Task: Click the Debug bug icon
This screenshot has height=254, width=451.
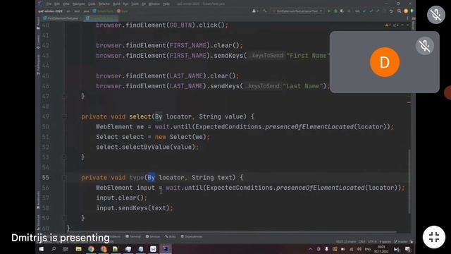Action: tap(335, 11)
